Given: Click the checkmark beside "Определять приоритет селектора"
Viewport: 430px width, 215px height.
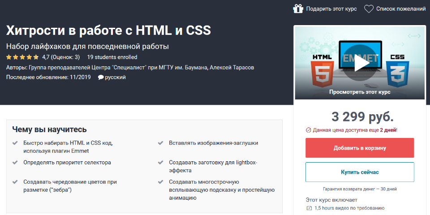Looking at the screenshot, I should click(x=16, y=163).
